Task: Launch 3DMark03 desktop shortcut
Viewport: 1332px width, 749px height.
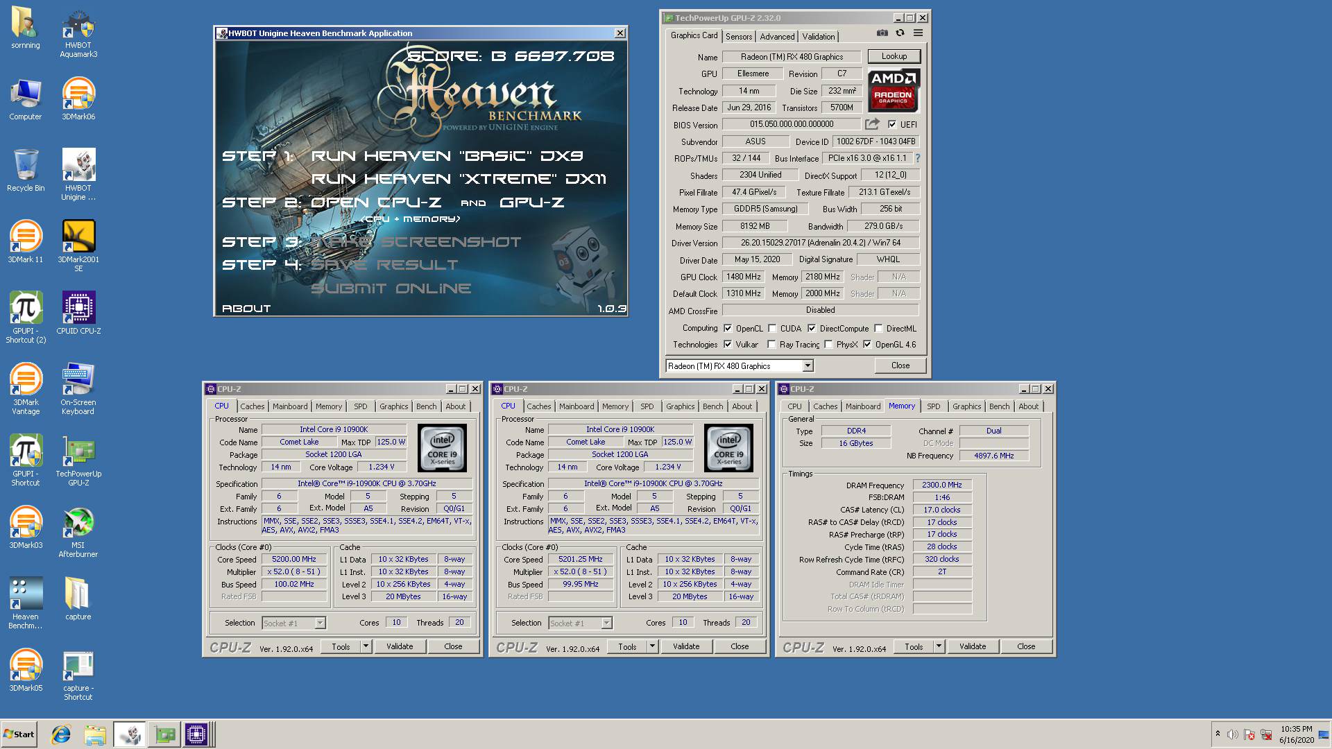Action: [x=26, y=528]
